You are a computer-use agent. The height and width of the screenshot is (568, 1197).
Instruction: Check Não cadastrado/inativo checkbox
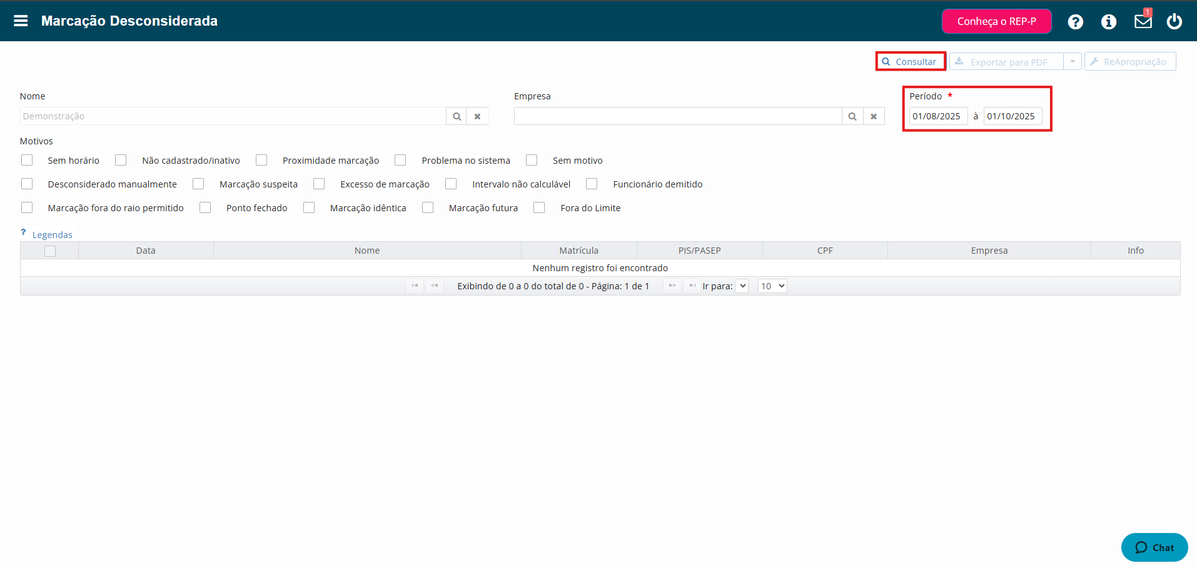point(121,160)
